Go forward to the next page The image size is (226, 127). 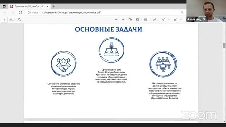(13, 13)
